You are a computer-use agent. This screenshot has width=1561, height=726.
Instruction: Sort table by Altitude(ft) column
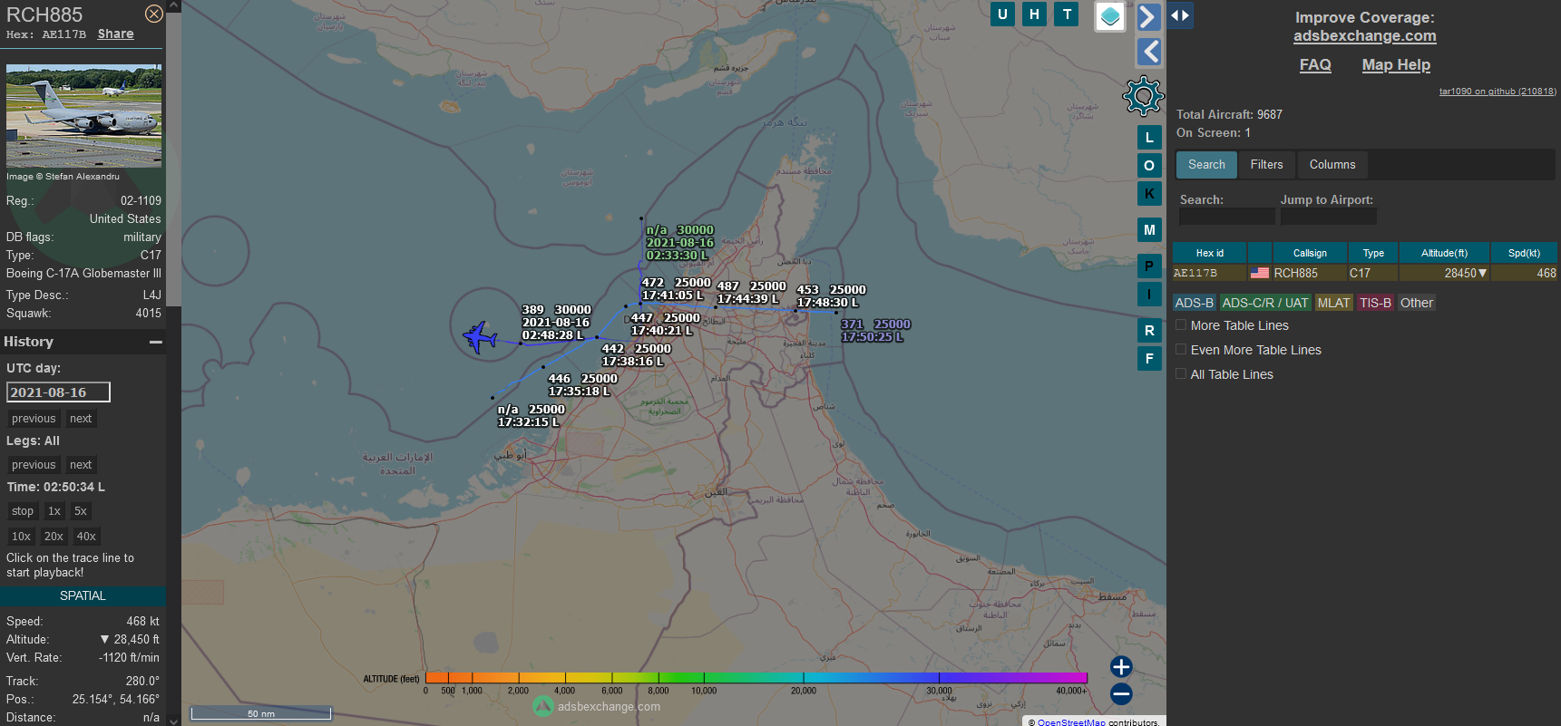pyautogui.click(x=1444, y=253)
